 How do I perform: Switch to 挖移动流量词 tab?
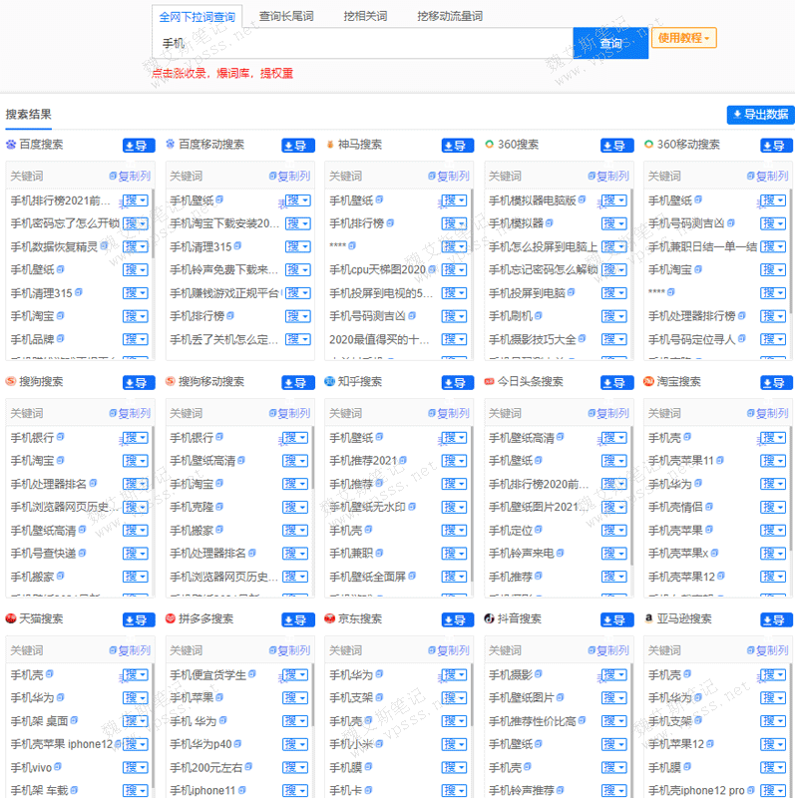tap(450, 17)
